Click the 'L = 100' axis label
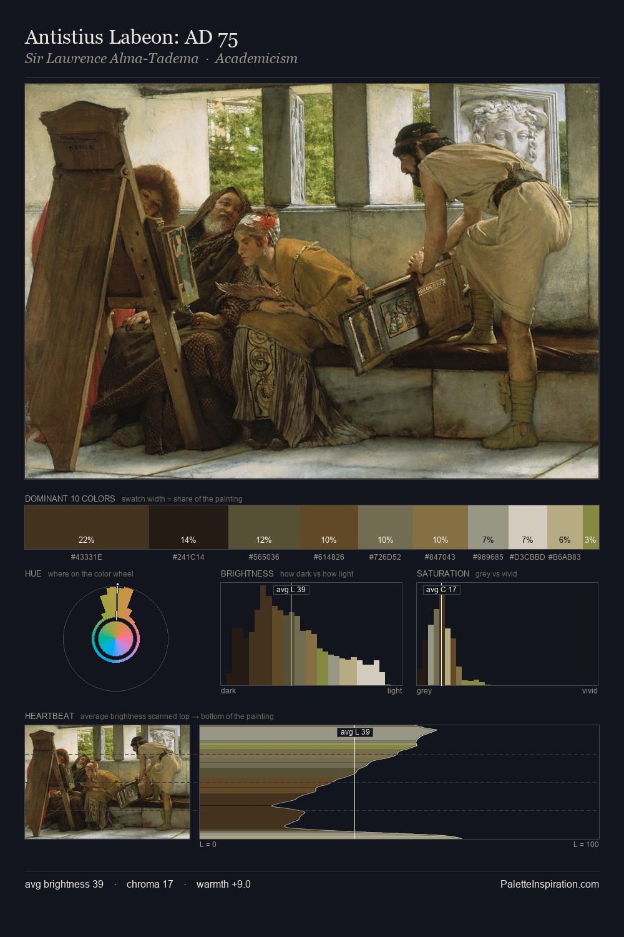The width and height of the screenshot is (624, 937). click(586, 845)
